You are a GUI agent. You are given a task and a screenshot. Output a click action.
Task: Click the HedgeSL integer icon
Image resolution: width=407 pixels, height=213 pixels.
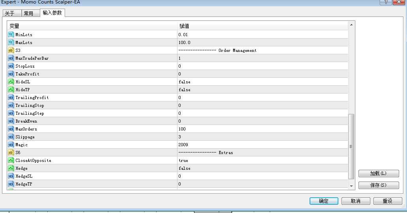point(11,176)
